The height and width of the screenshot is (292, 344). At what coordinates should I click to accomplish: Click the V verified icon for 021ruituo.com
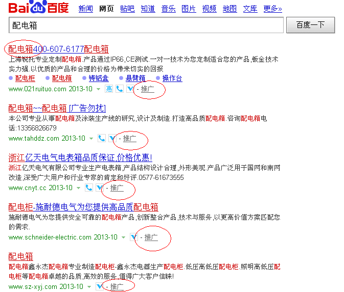tap(129, 89)
